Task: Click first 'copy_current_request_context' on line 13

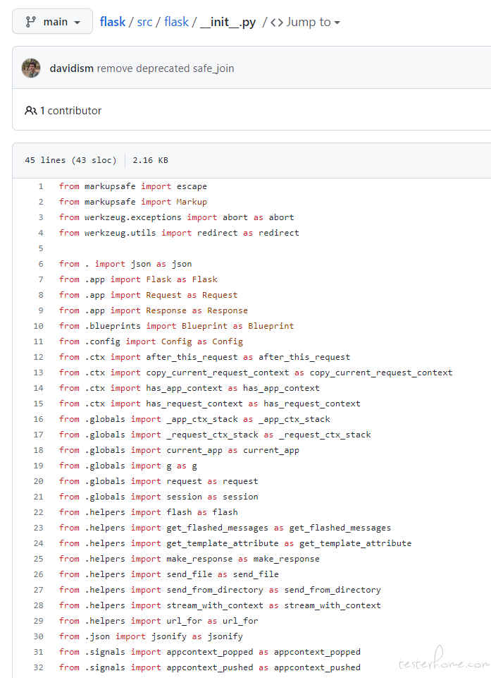Action: [x=217, y=373]
